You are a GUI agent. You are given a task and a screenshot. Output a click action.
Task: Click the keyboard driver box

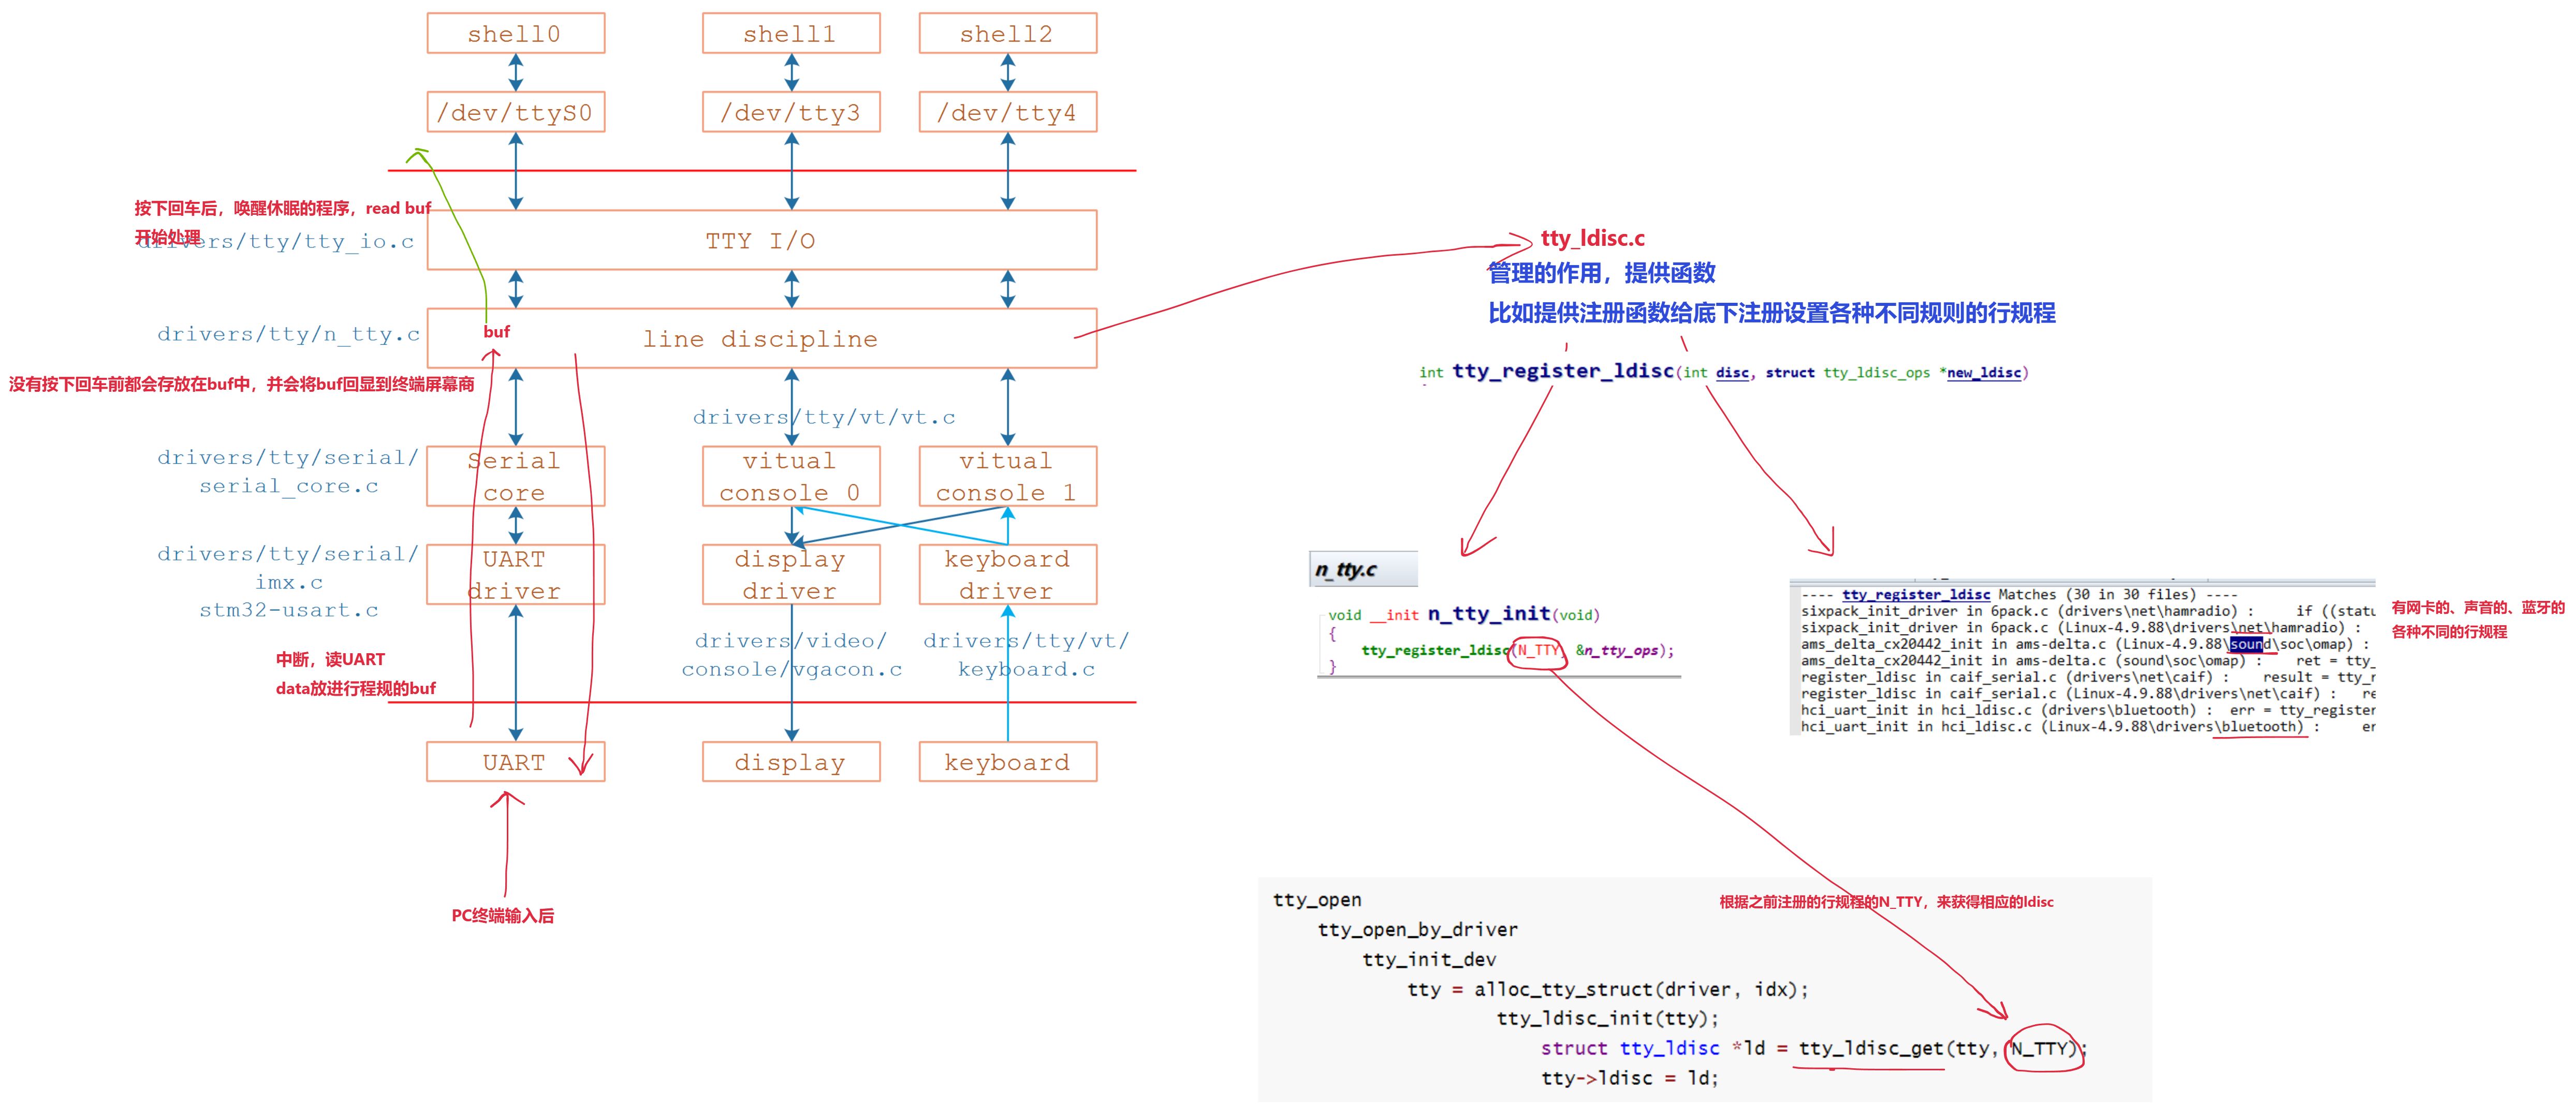[1007, 574]
